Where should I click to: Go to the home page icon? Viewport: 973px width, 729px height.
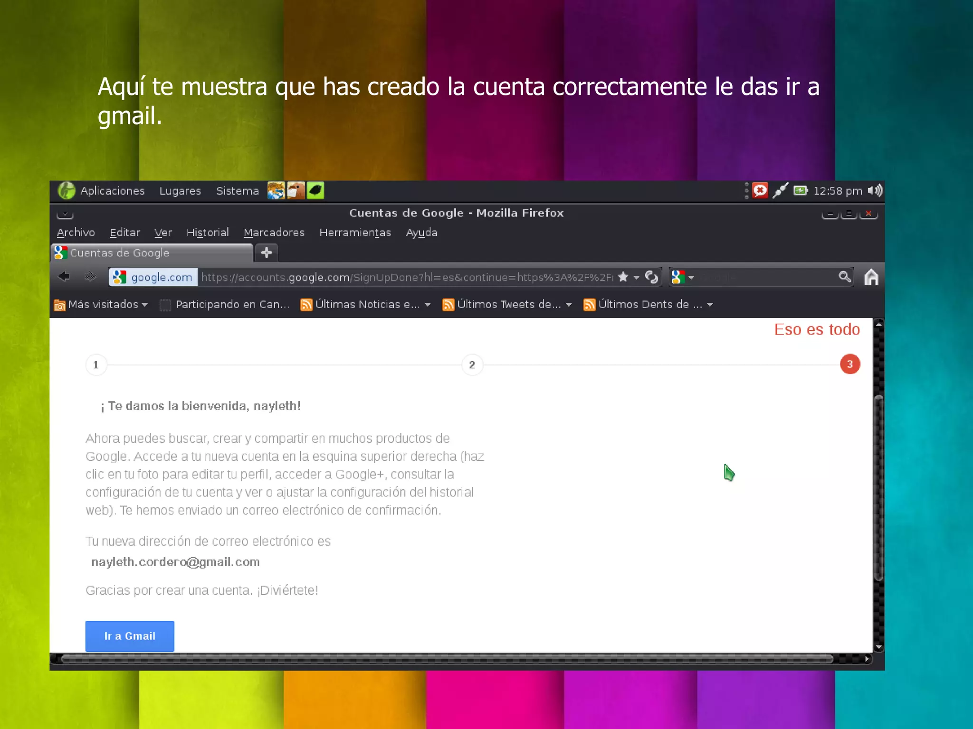871,277
